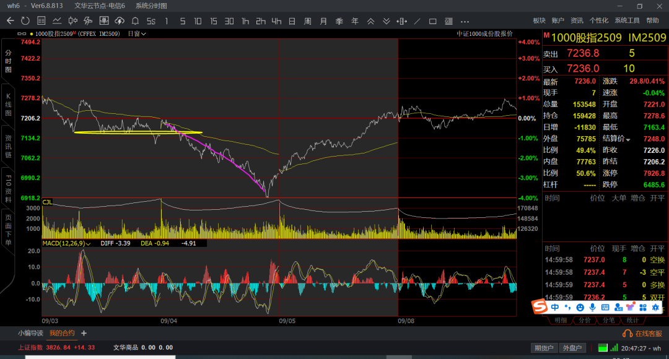
Task: Switch to the 分笔 tab
Action: (x=608, y=320)
